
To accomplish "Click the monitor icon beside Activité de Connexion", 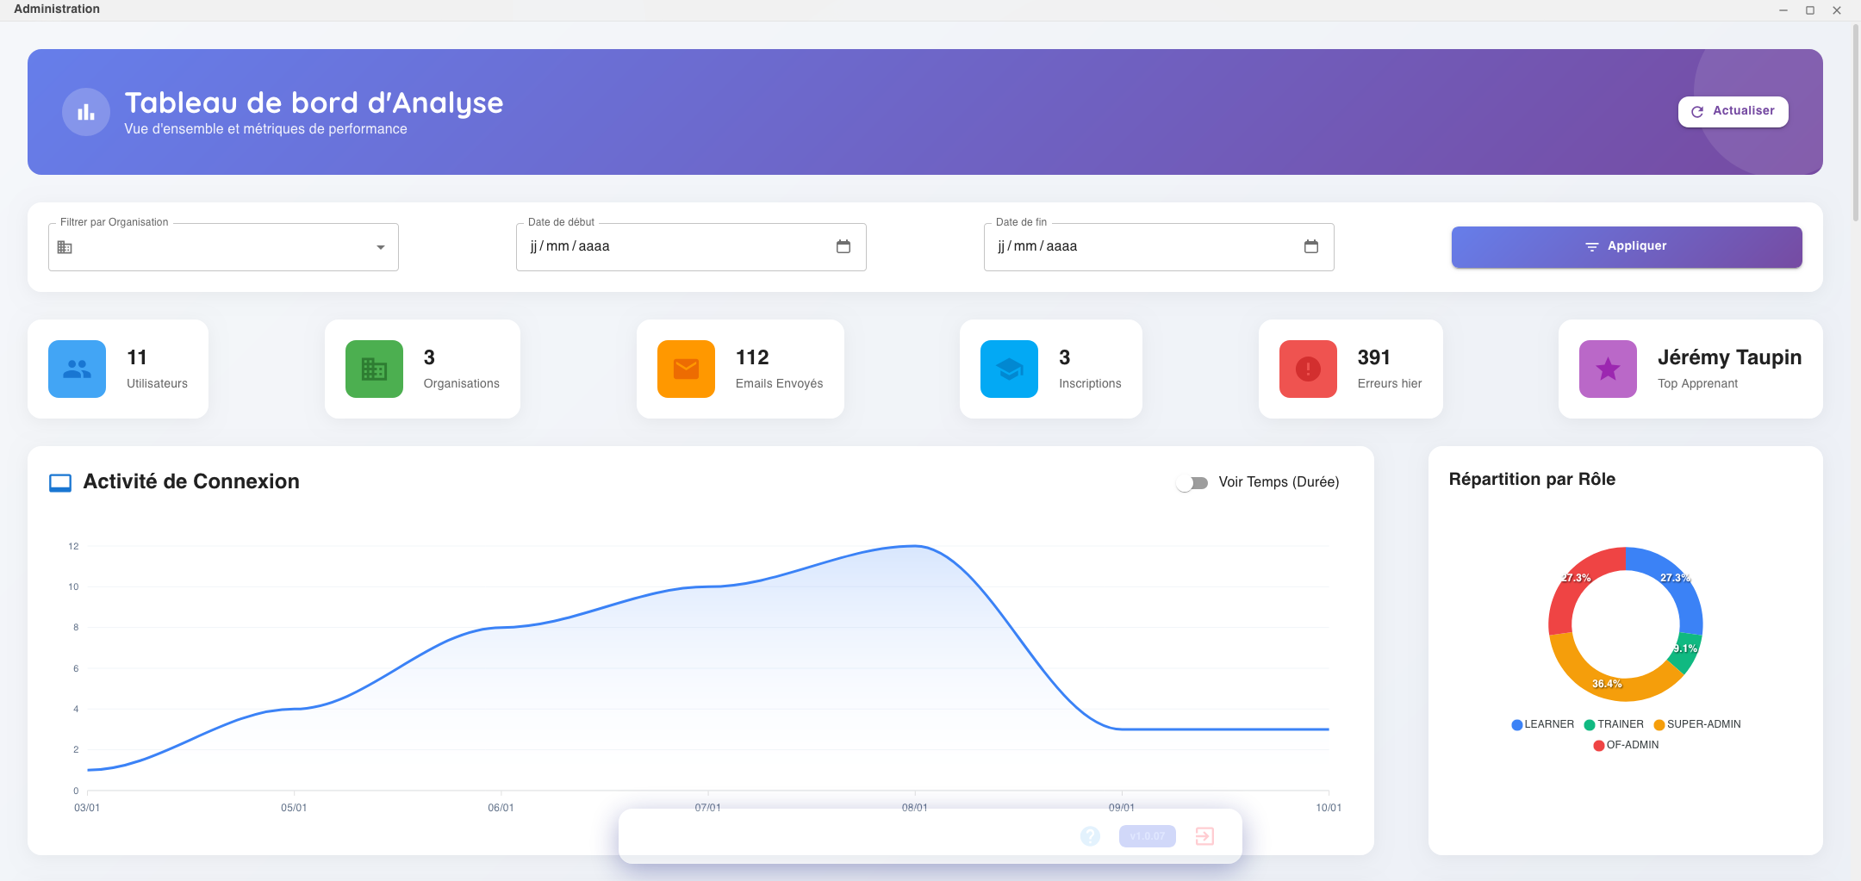I will pos(59,482).
